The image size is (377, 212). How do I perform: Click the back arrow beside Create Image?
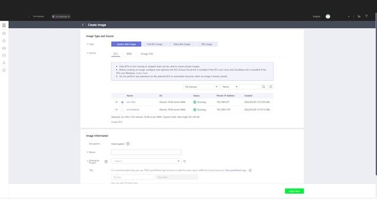(x=83, y=25)
